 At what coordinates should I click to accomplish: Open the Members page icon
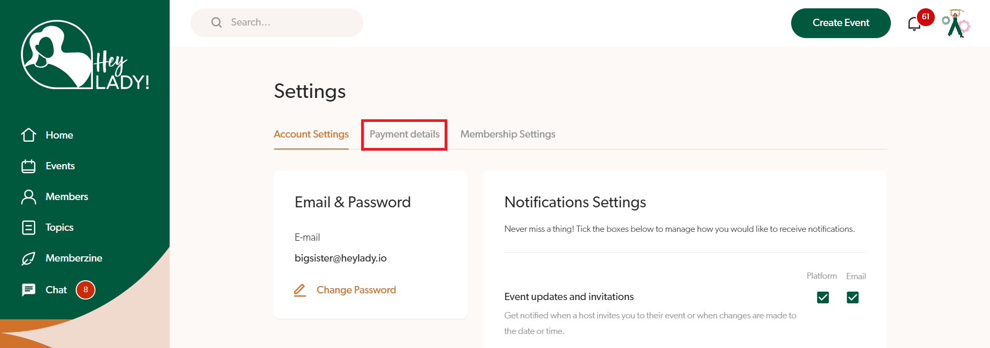click(28, 197)
